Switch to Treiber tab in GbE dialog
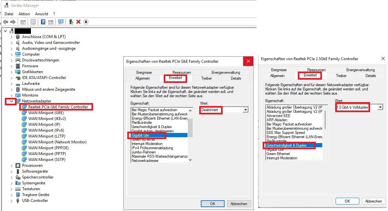388x211 pixels. (206, 78)
